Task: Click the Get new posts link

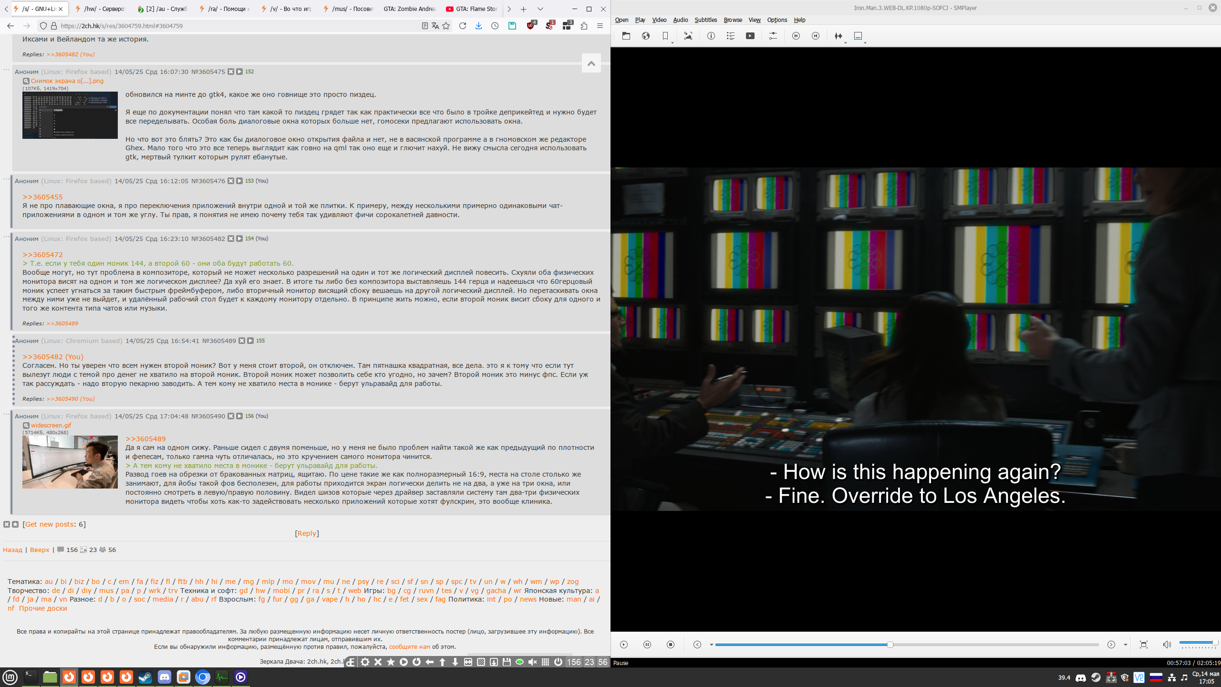Action: 49,524
